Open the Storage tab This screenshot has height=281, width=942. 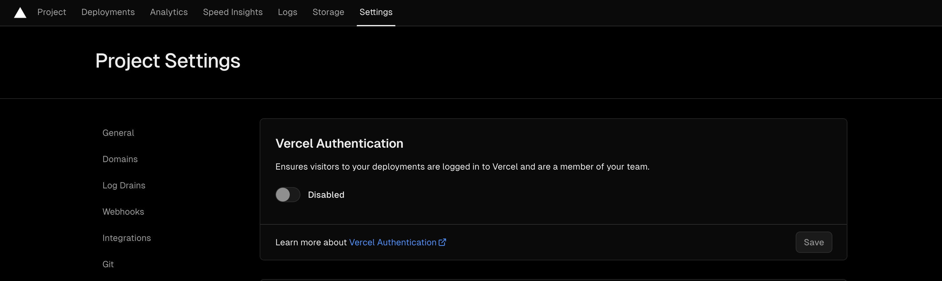point(328,12)
